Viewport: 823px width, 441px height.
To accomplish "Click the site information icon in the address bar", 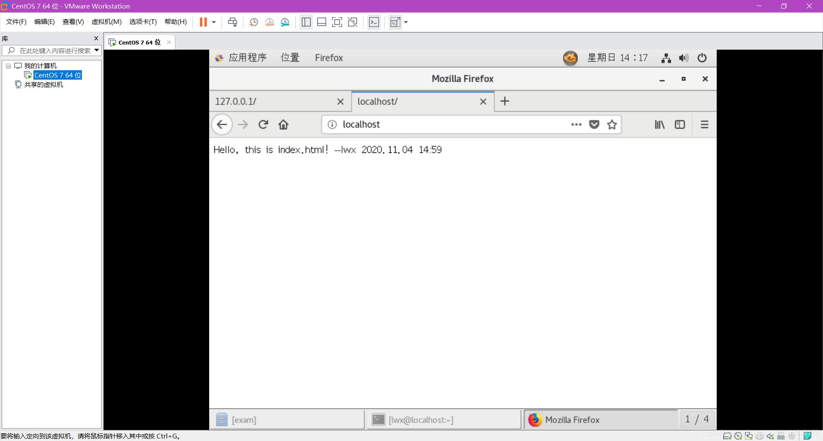I will coord(332,125).
